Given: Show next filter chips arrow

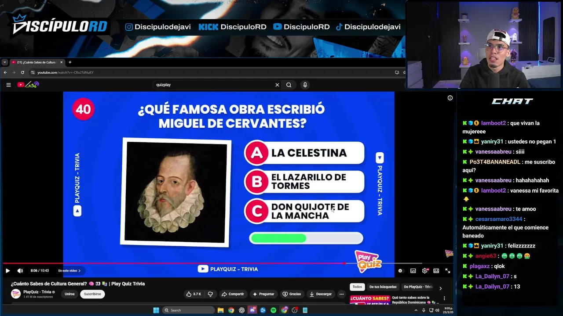Looking at the screenshot, I should (x=440, y=288).
